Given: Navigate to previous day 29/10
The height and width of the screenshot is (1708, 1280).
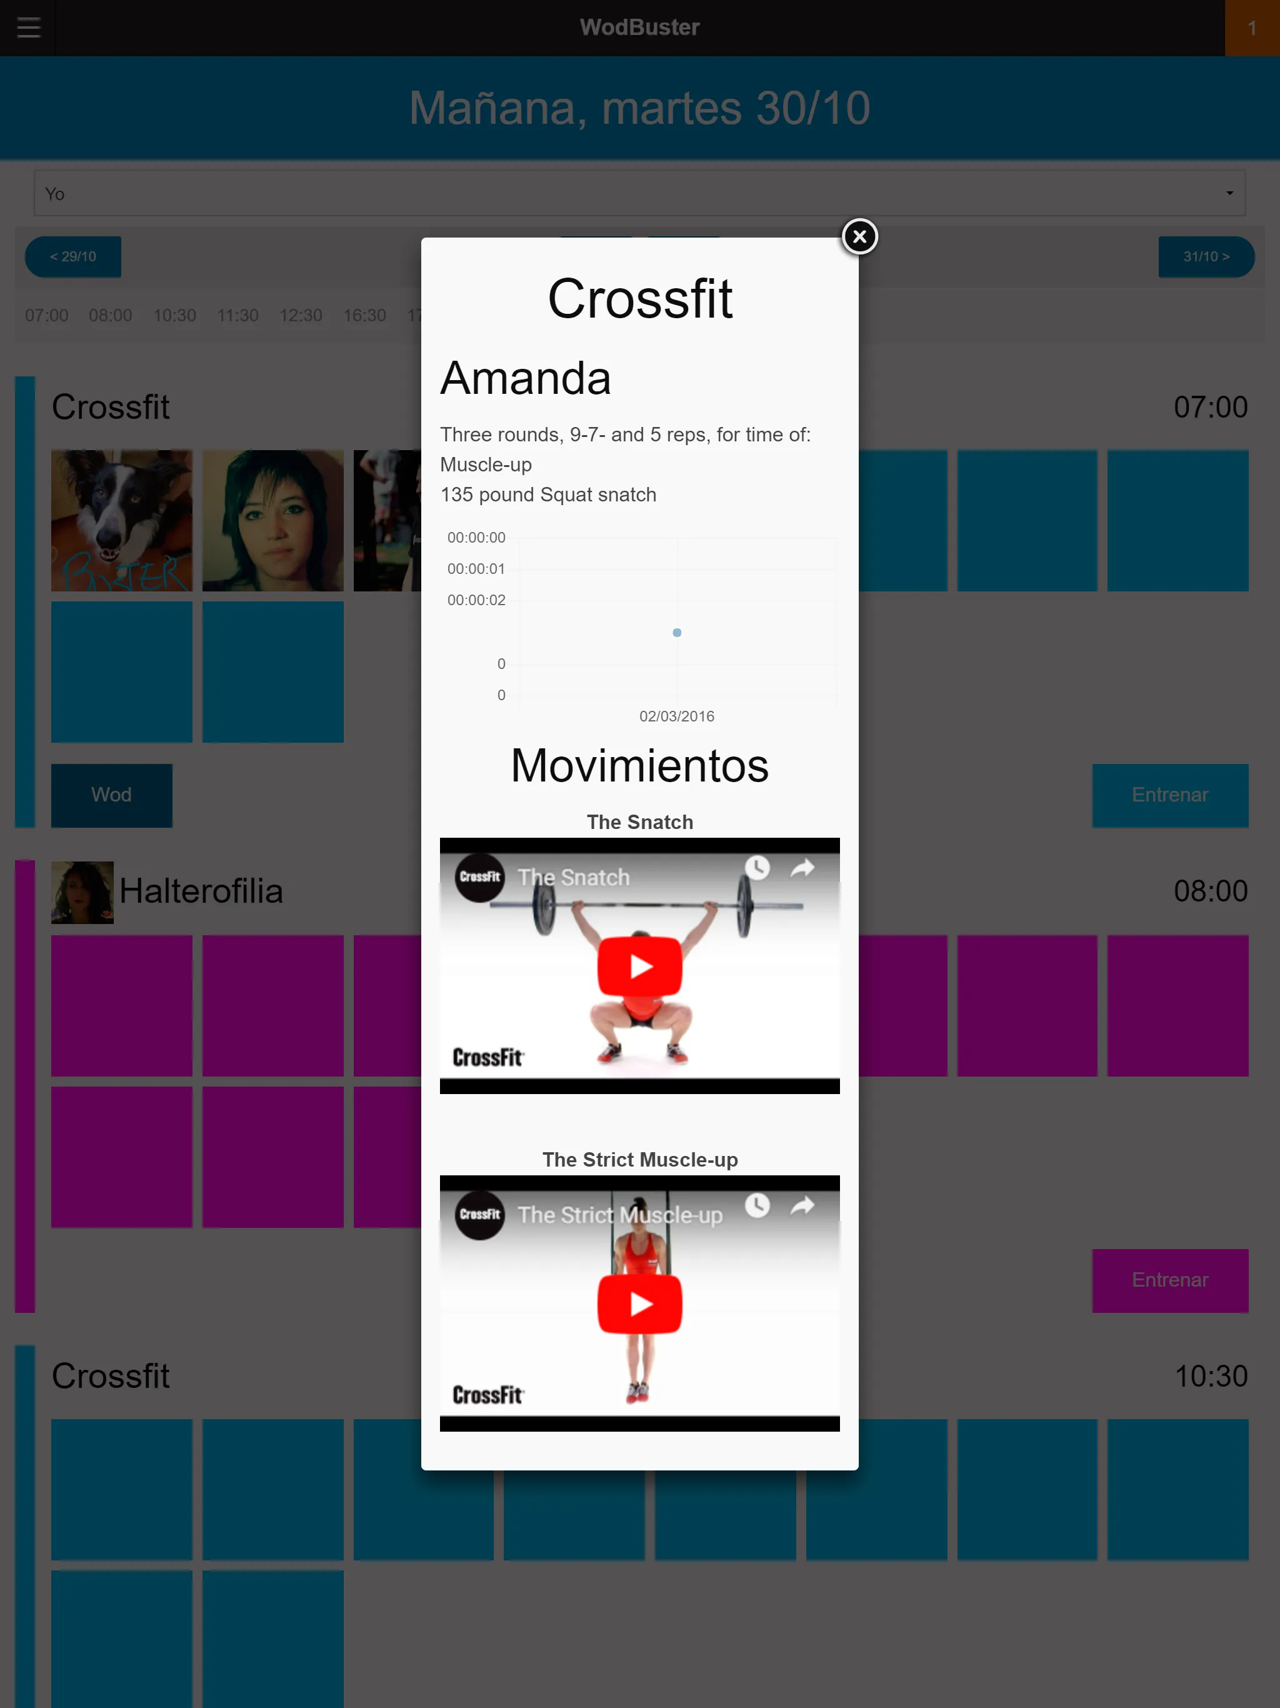Looking at the screenshot, I should [x=71, y=258].
